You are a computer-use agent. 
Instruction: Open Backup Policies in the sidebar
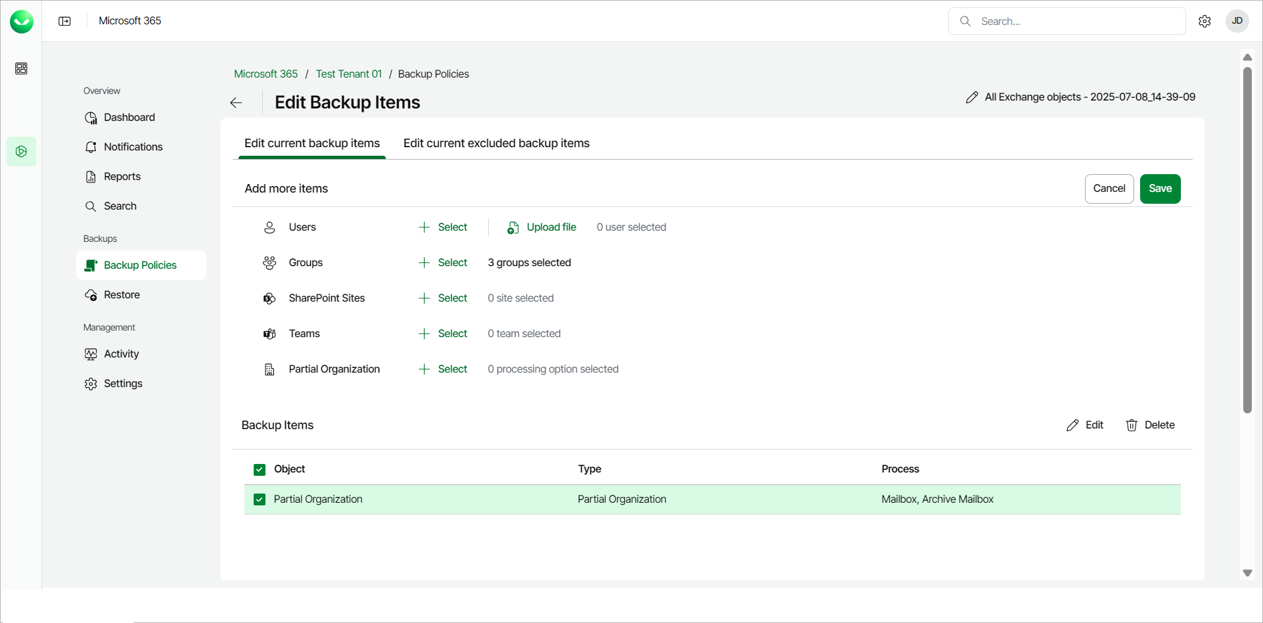[x=141, y=265]
